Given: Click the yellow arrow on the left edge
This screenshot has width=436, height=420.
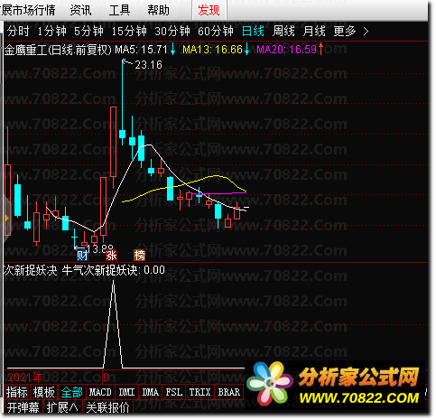Looking at the screenshot, I should (6, 219).
